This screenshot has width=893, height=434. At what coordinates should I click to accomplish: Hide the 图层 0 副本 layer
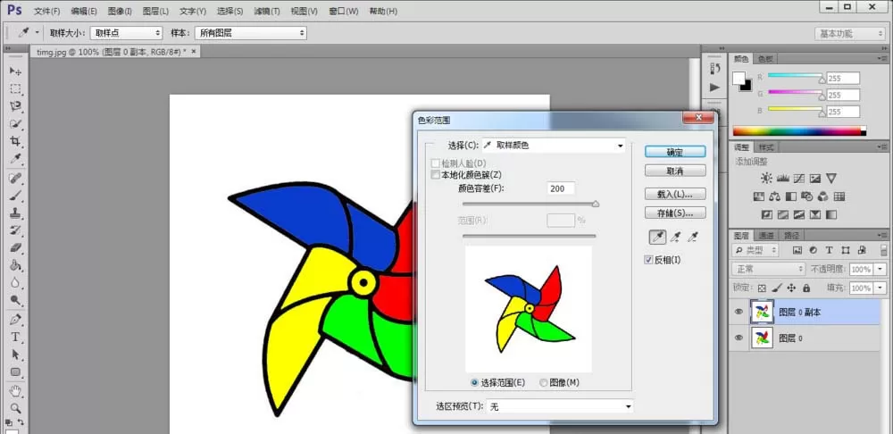tap(739, 313)
